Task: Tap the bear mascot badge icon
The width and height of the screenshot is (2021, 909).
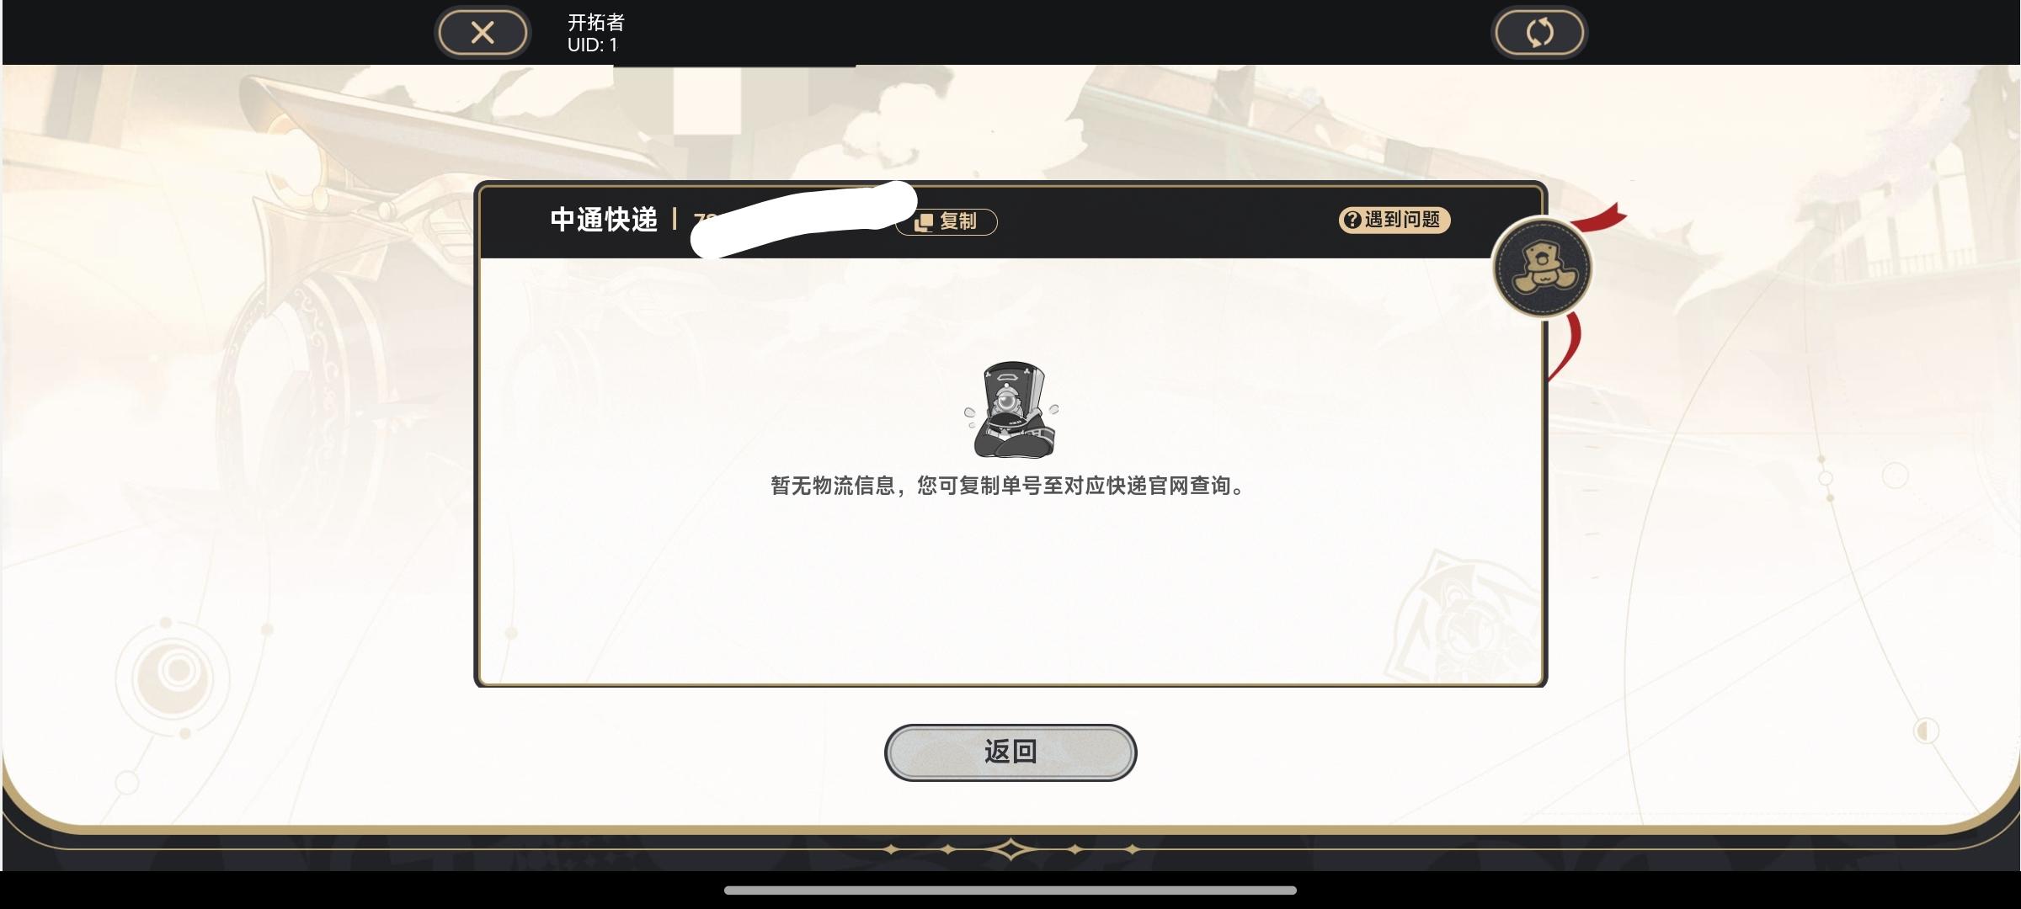Action: 1542,268
